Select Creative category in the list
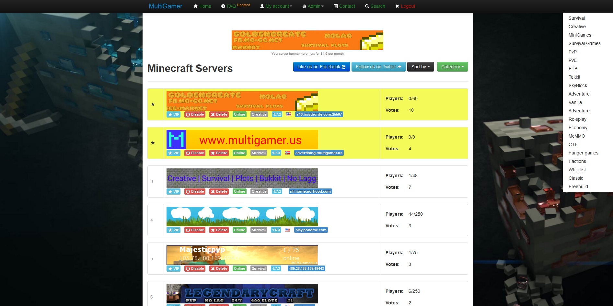613x306 pixels. click(577, 27)
